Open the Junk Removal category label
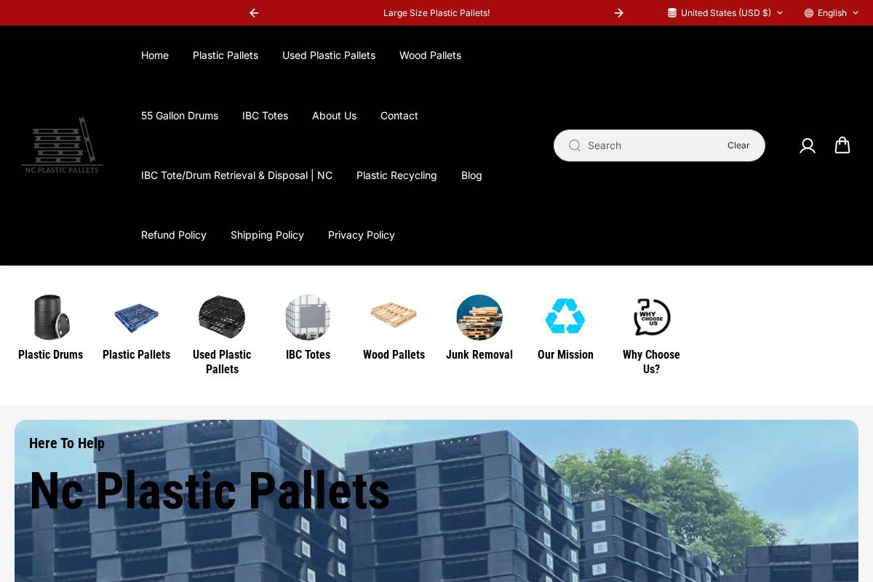Screen dimensions: 873x582 tap(479, 355)
